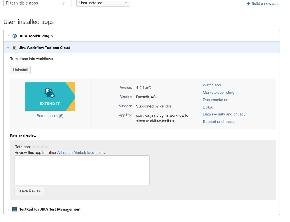Screen dimensions: 290x222
Task: Open Support and issues link
Action: pos(219,122)
